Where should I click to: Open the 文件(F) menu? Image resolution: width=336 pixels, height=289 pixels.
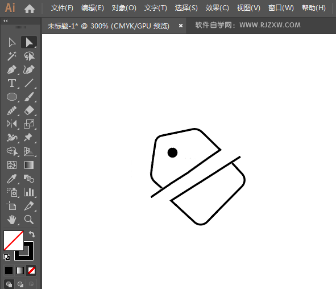click(x=62, y=8)
